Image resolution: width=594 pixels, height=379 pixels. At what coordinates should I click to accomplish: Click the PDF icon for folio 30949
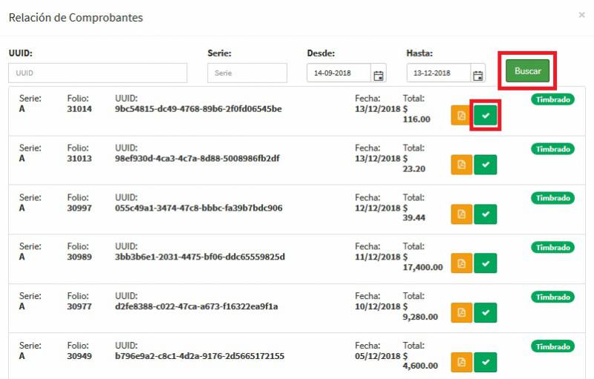coord(461,362)
